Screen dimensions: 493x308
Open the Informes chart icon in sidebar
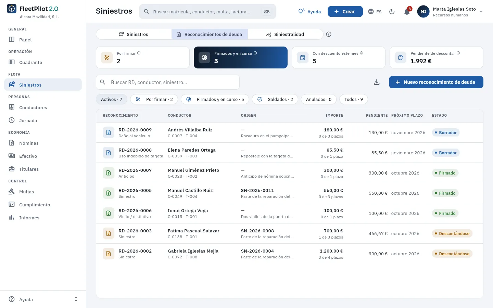click(x=12, y=218)
